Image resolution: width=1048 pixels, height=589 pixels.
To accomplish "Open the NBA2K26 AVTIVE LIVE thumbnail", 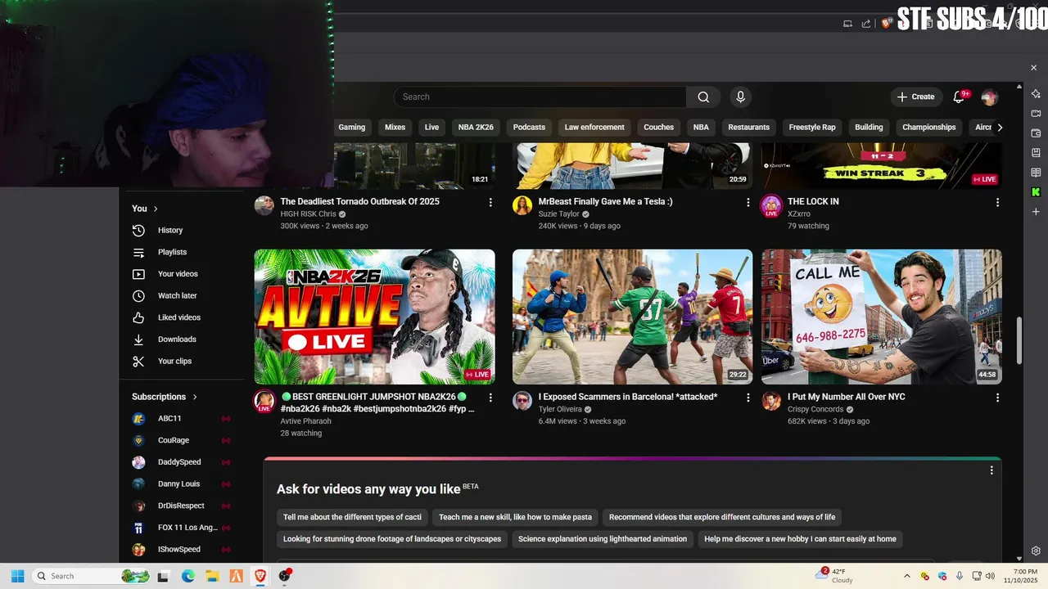I will point(374,317).
